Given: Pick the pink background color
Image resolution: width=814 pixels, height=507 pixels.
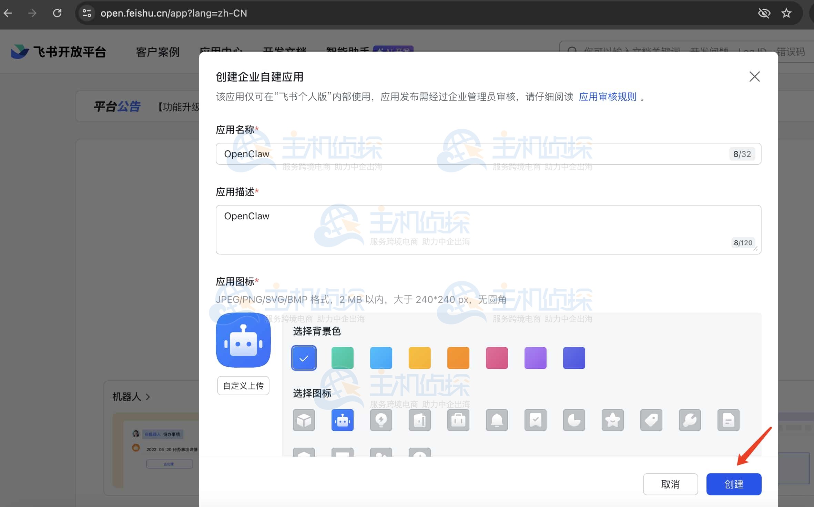Looking at the screenshot, I should [x=497, y=358].
